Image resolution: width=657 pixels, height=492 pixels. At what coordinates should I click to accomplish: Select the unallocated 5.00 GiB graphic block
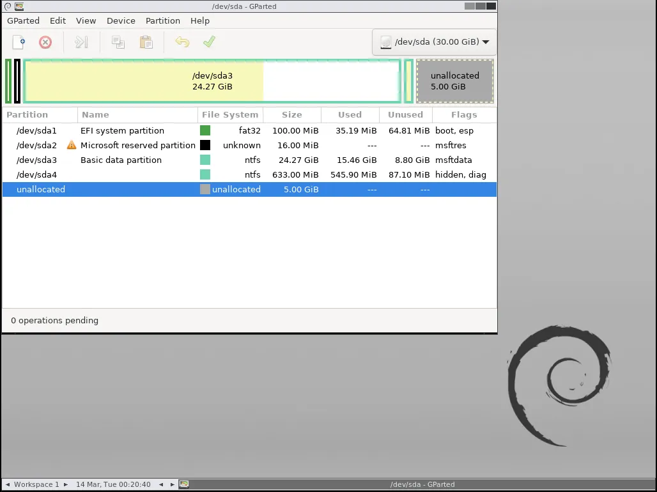point(454,81)
